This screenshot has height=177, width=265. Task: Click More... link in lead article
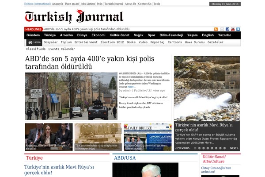(x=132, y=87)
